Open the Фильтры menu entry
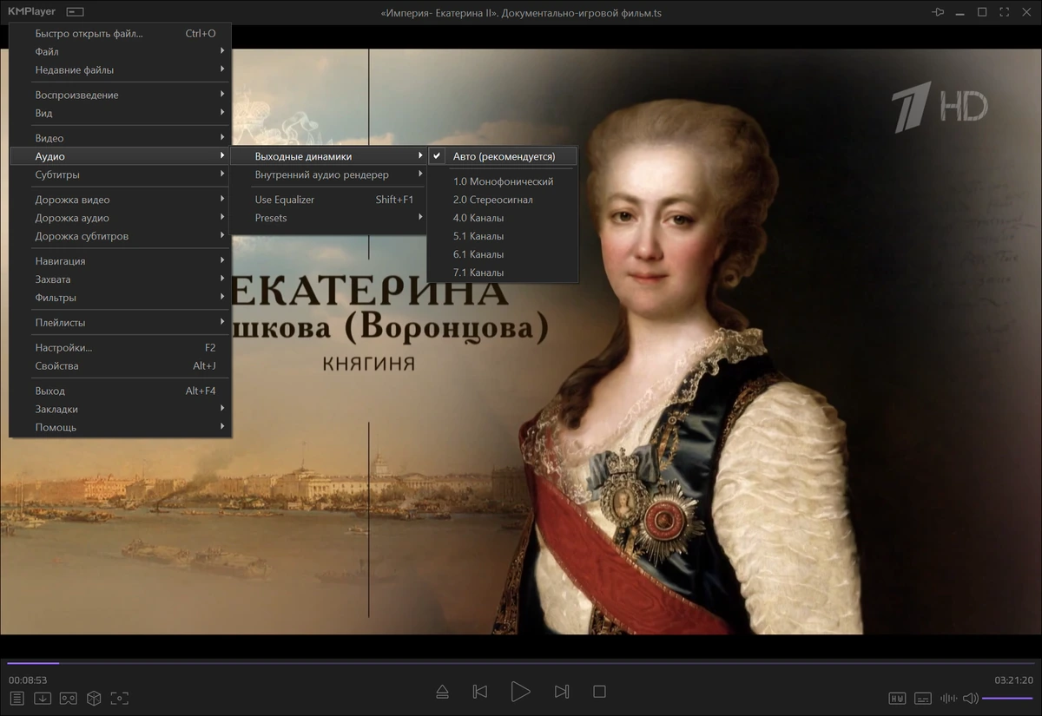This screenshot has width=1042, height=716. pos(120,298)
